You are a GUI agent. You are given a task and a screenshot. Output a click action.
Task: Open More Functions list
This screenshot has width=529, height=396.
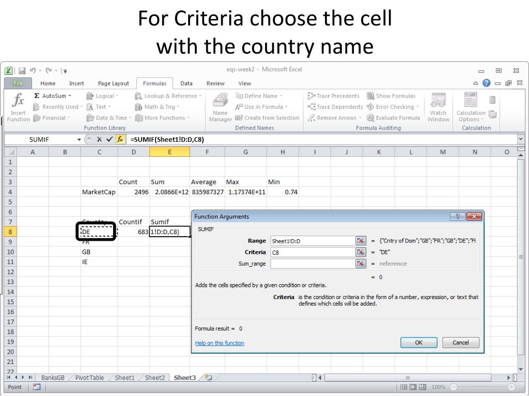click(162, 118)
